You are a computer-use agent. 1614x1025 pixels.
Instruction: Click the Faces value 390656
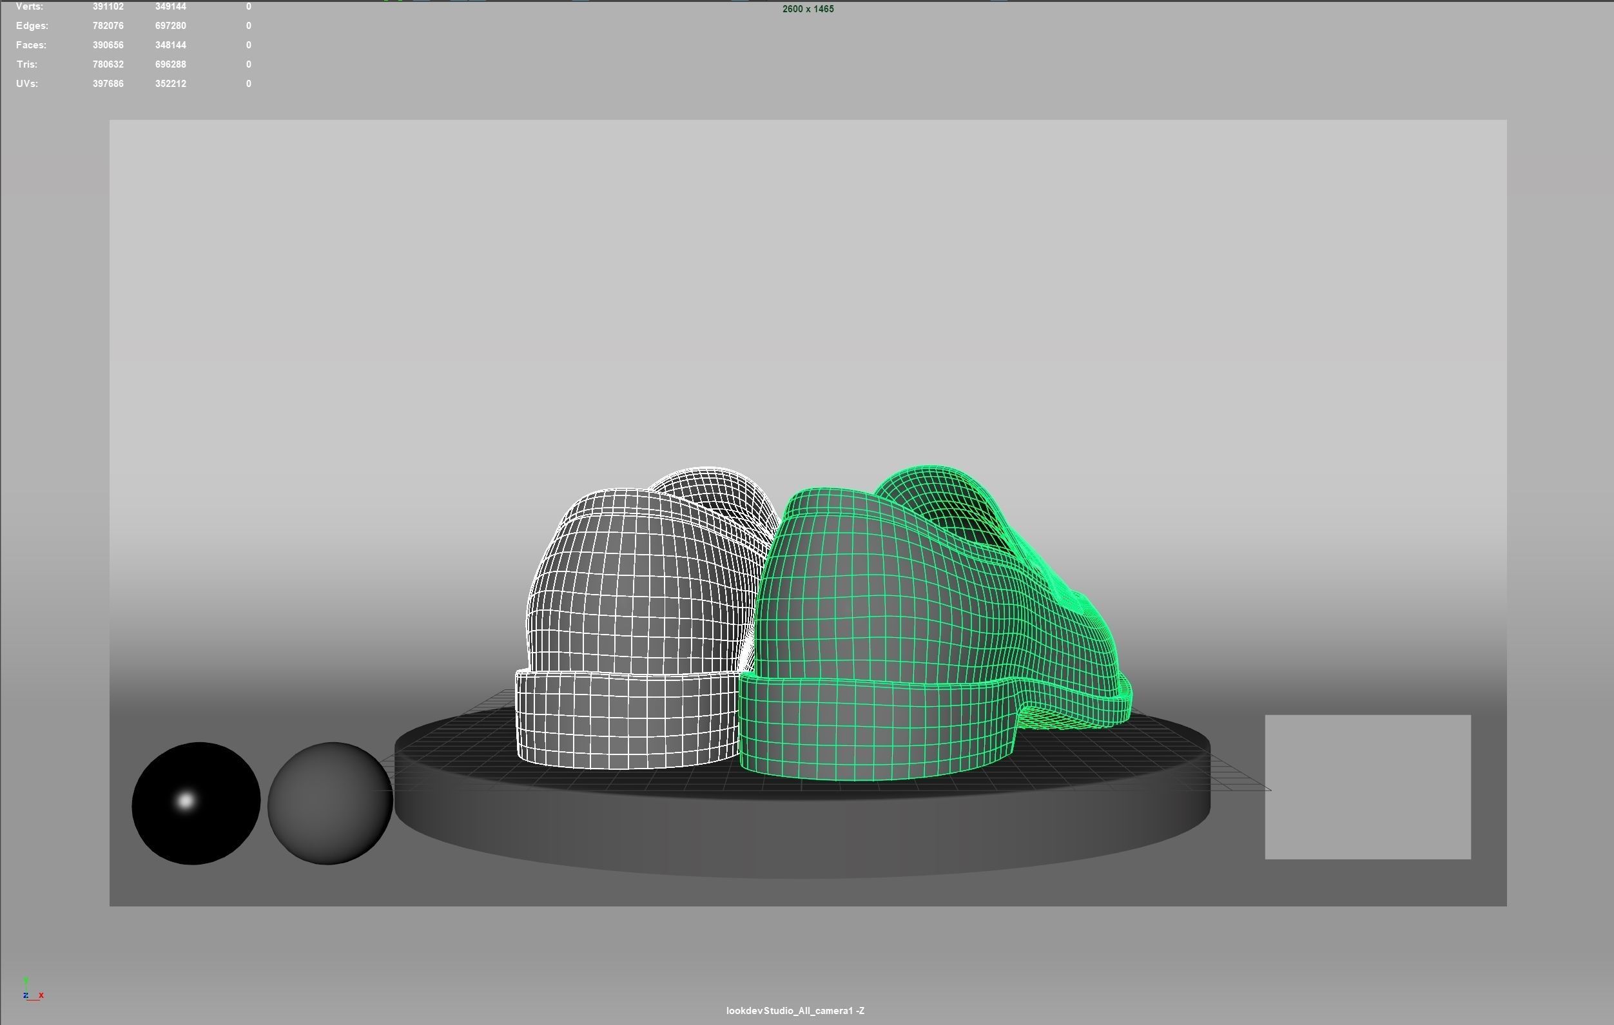108,45
